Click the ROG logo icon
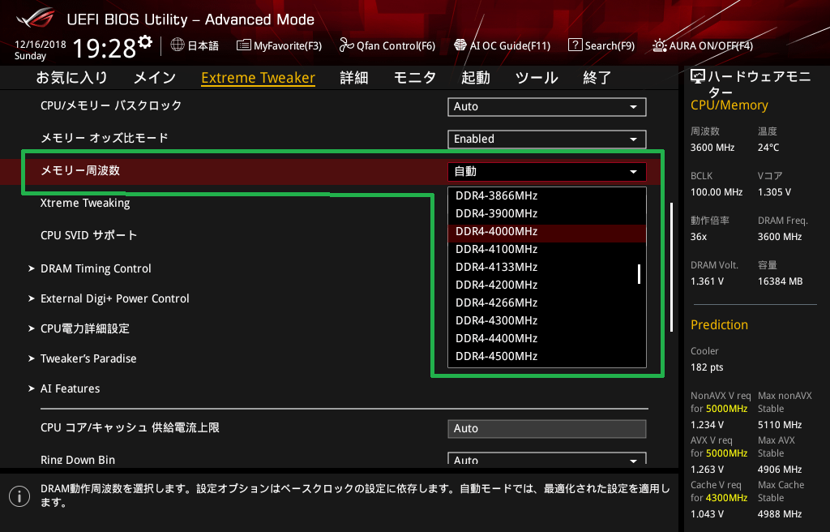The image size is (830, 532). (35, 18)
